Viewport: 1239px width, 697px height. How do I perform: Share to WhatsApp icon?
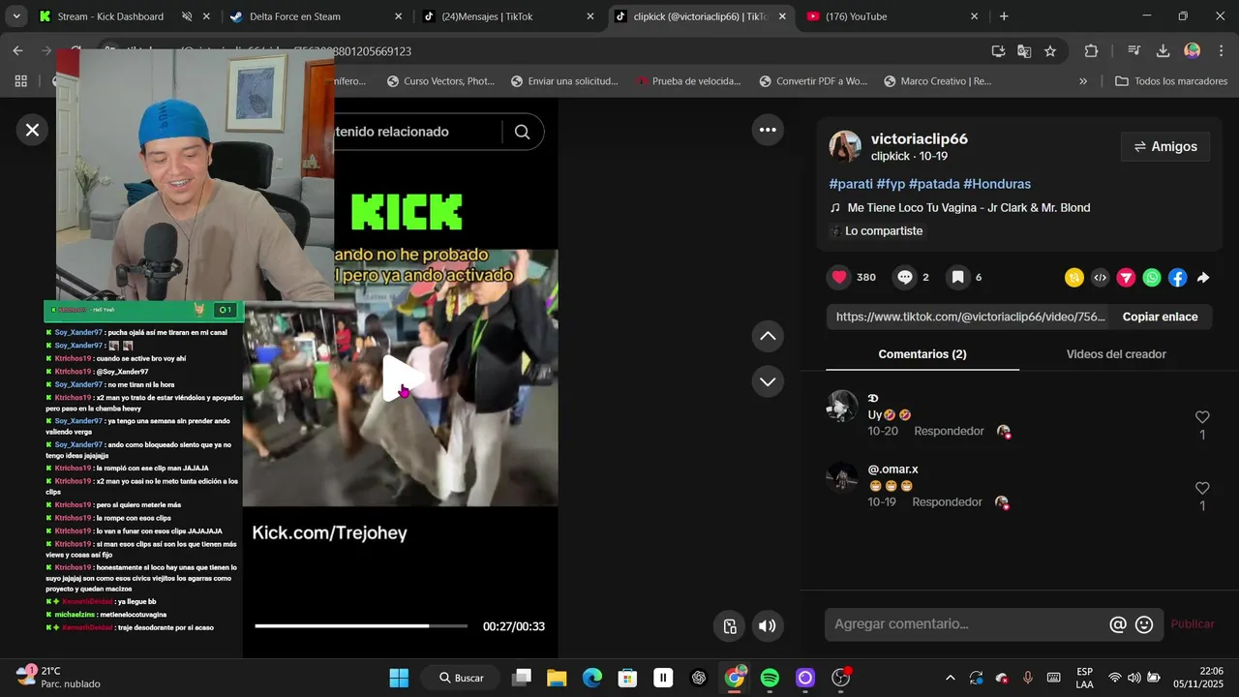tap(1152, 278)
